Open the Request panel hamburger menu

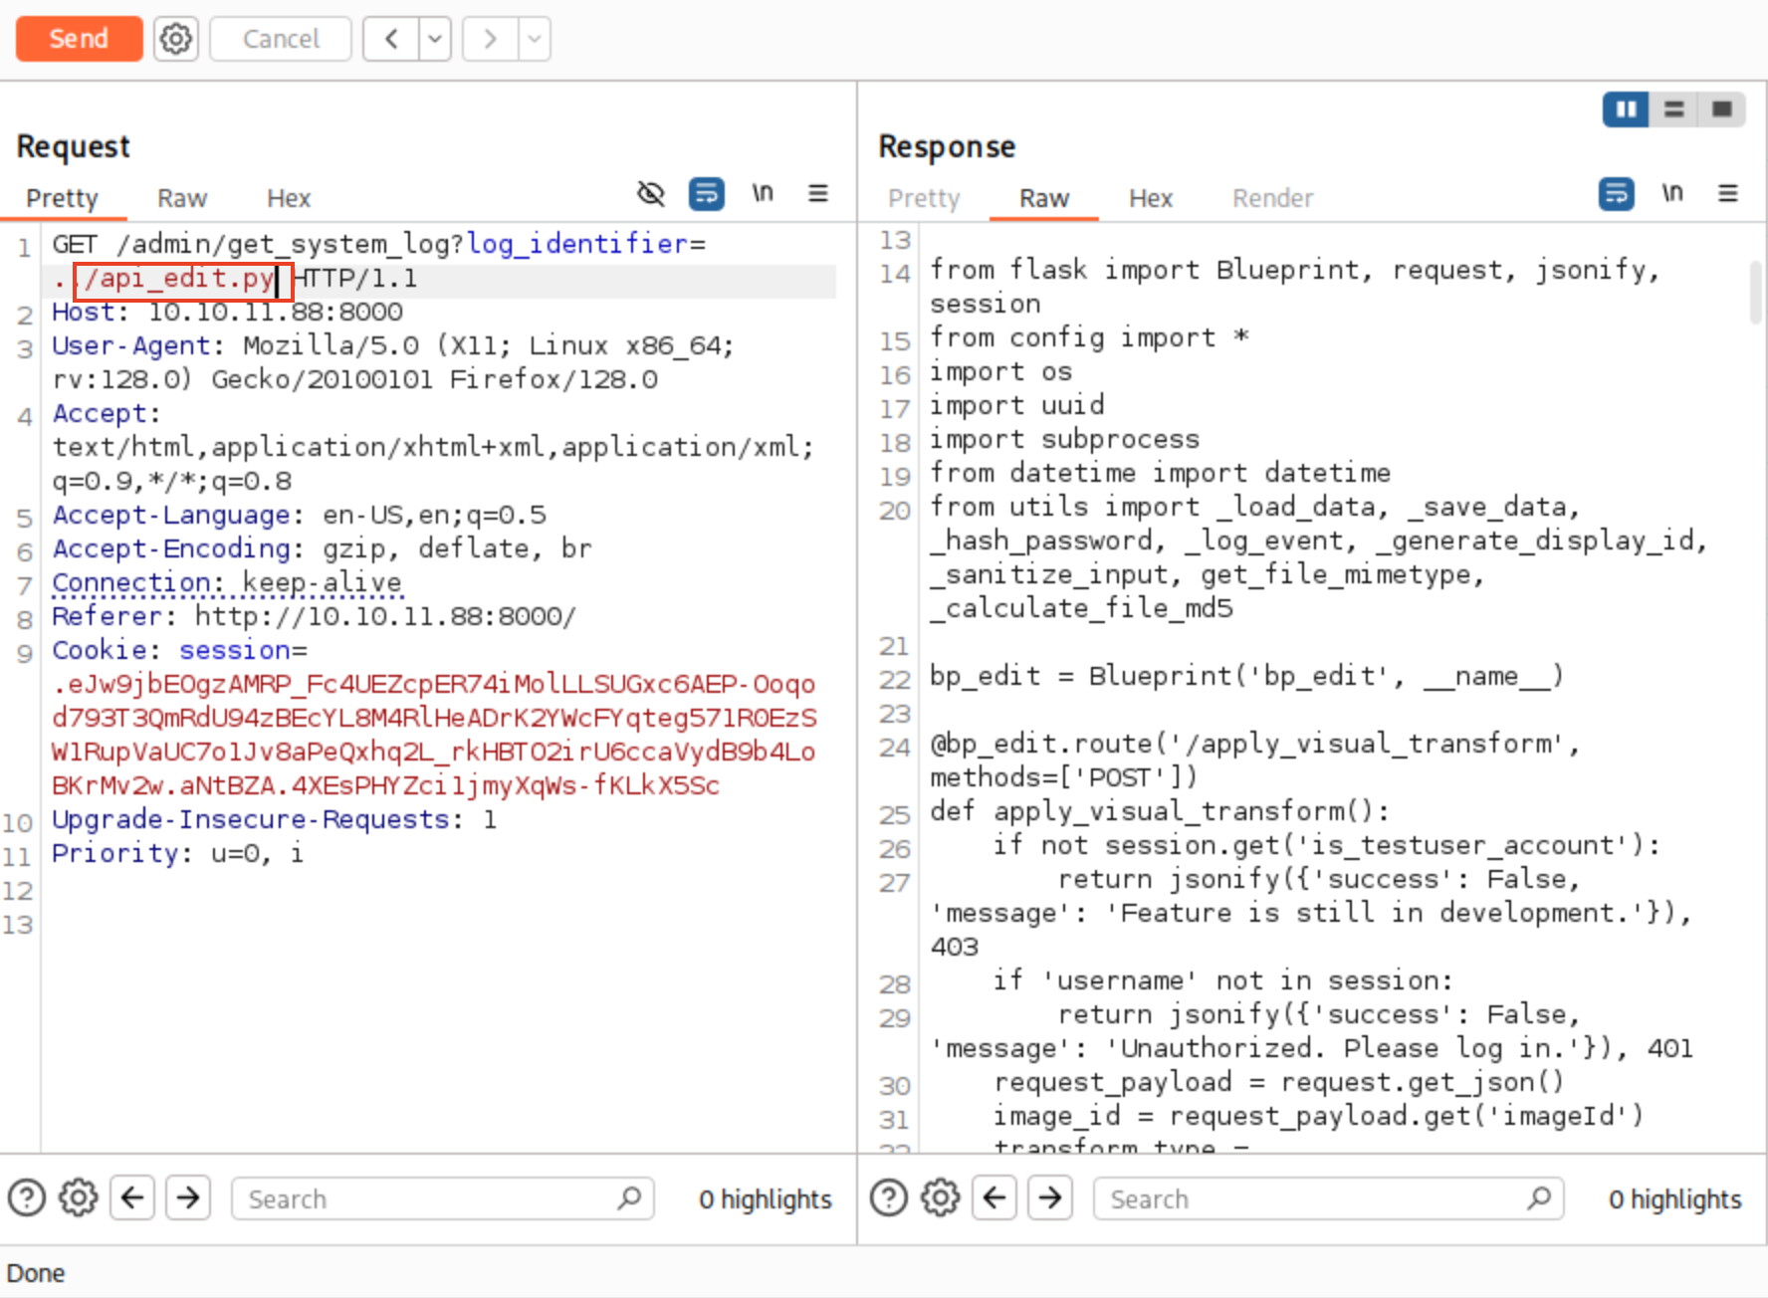tap(818, 193)
